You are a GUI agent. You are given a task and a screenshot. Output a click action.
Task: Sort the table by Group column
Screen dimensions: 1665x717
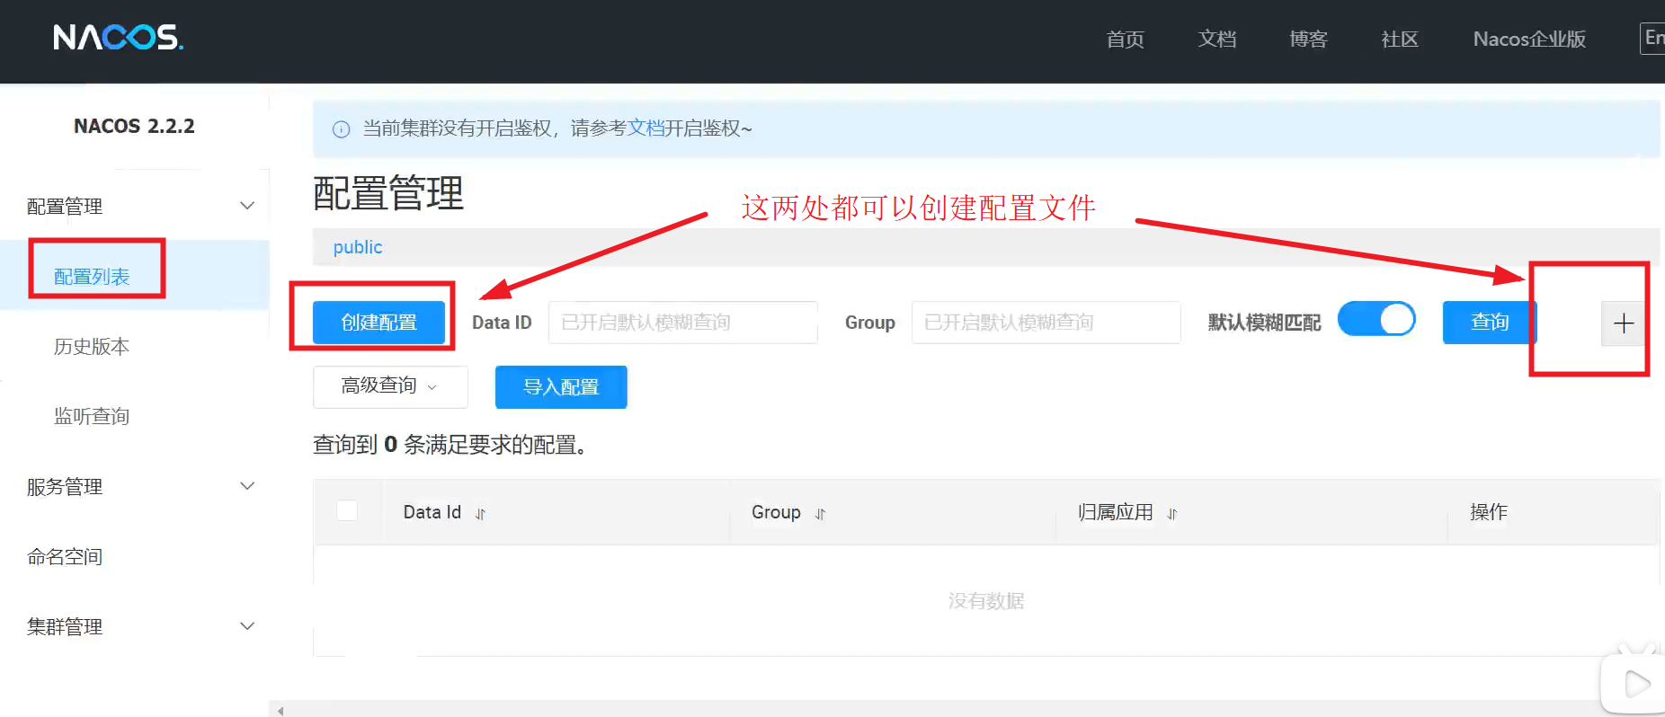(820, 514)
